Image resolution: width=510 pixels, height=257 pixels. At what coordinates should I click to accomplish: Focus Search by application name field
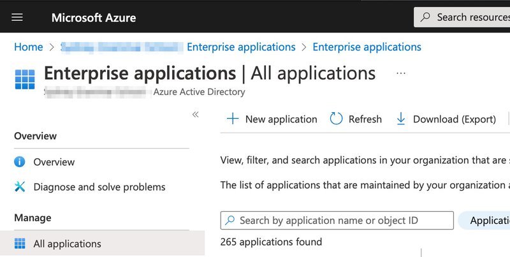click(337, 220)
